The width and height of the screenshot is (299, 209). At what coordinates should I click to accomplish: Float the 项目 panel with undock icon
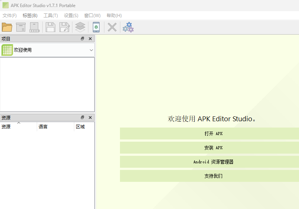pos(82,39)
